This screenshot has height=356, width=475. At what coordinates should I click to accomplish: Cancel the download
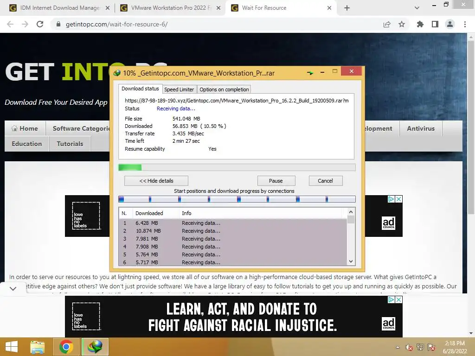[x=325, y=181]
